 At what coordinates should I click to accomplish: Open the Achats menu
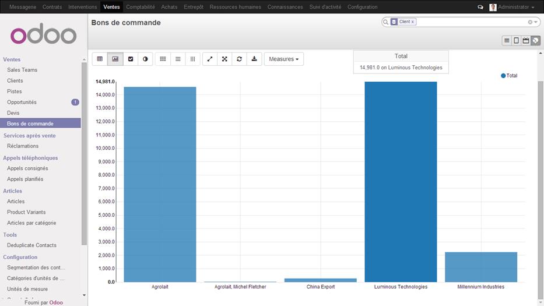click(169, 7)
